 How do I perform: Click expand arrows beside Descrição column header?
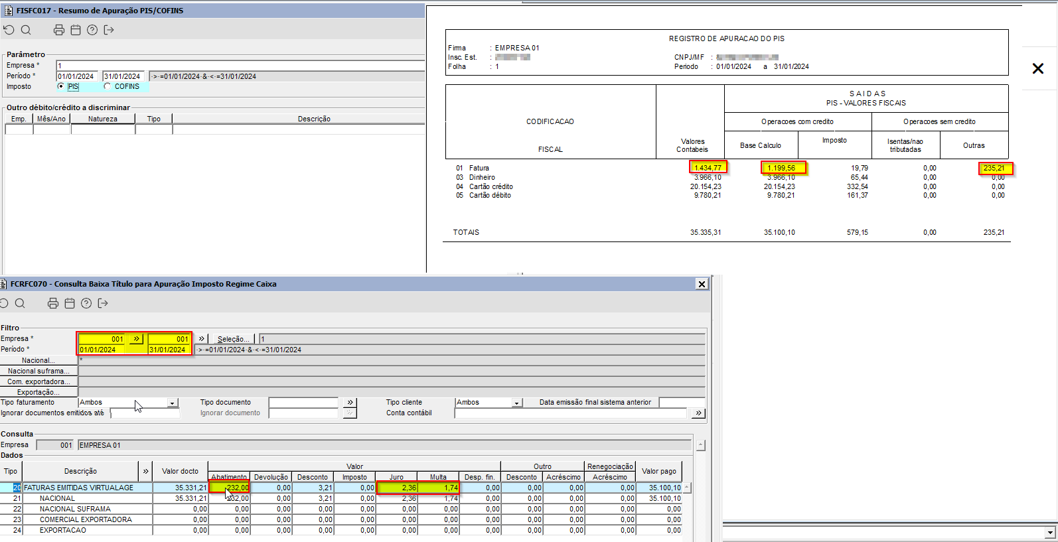pyautogui.click(x=145, y=471)
